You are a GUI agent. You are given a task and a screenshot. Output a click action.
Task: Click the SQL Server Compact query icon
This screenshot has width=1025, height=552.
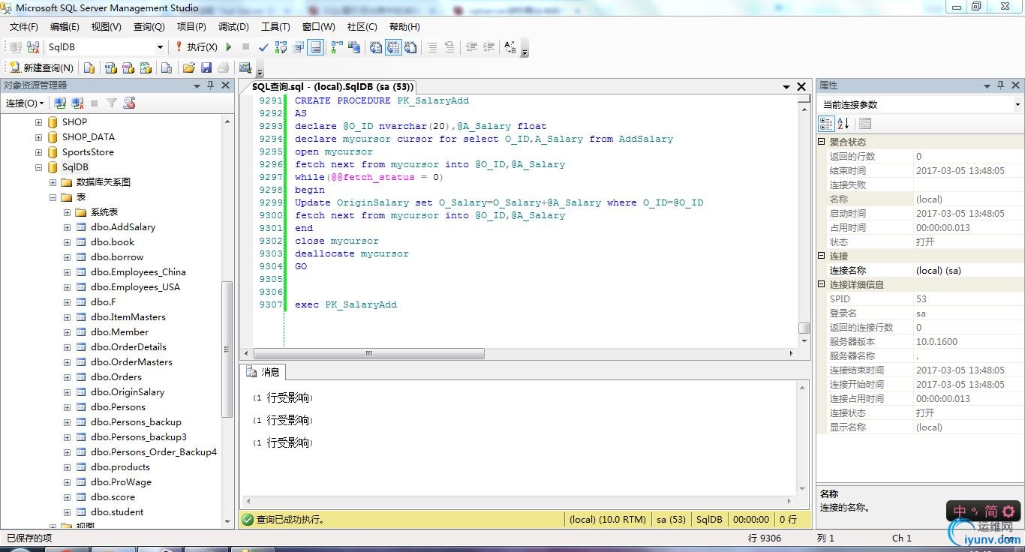pos(167,67)
